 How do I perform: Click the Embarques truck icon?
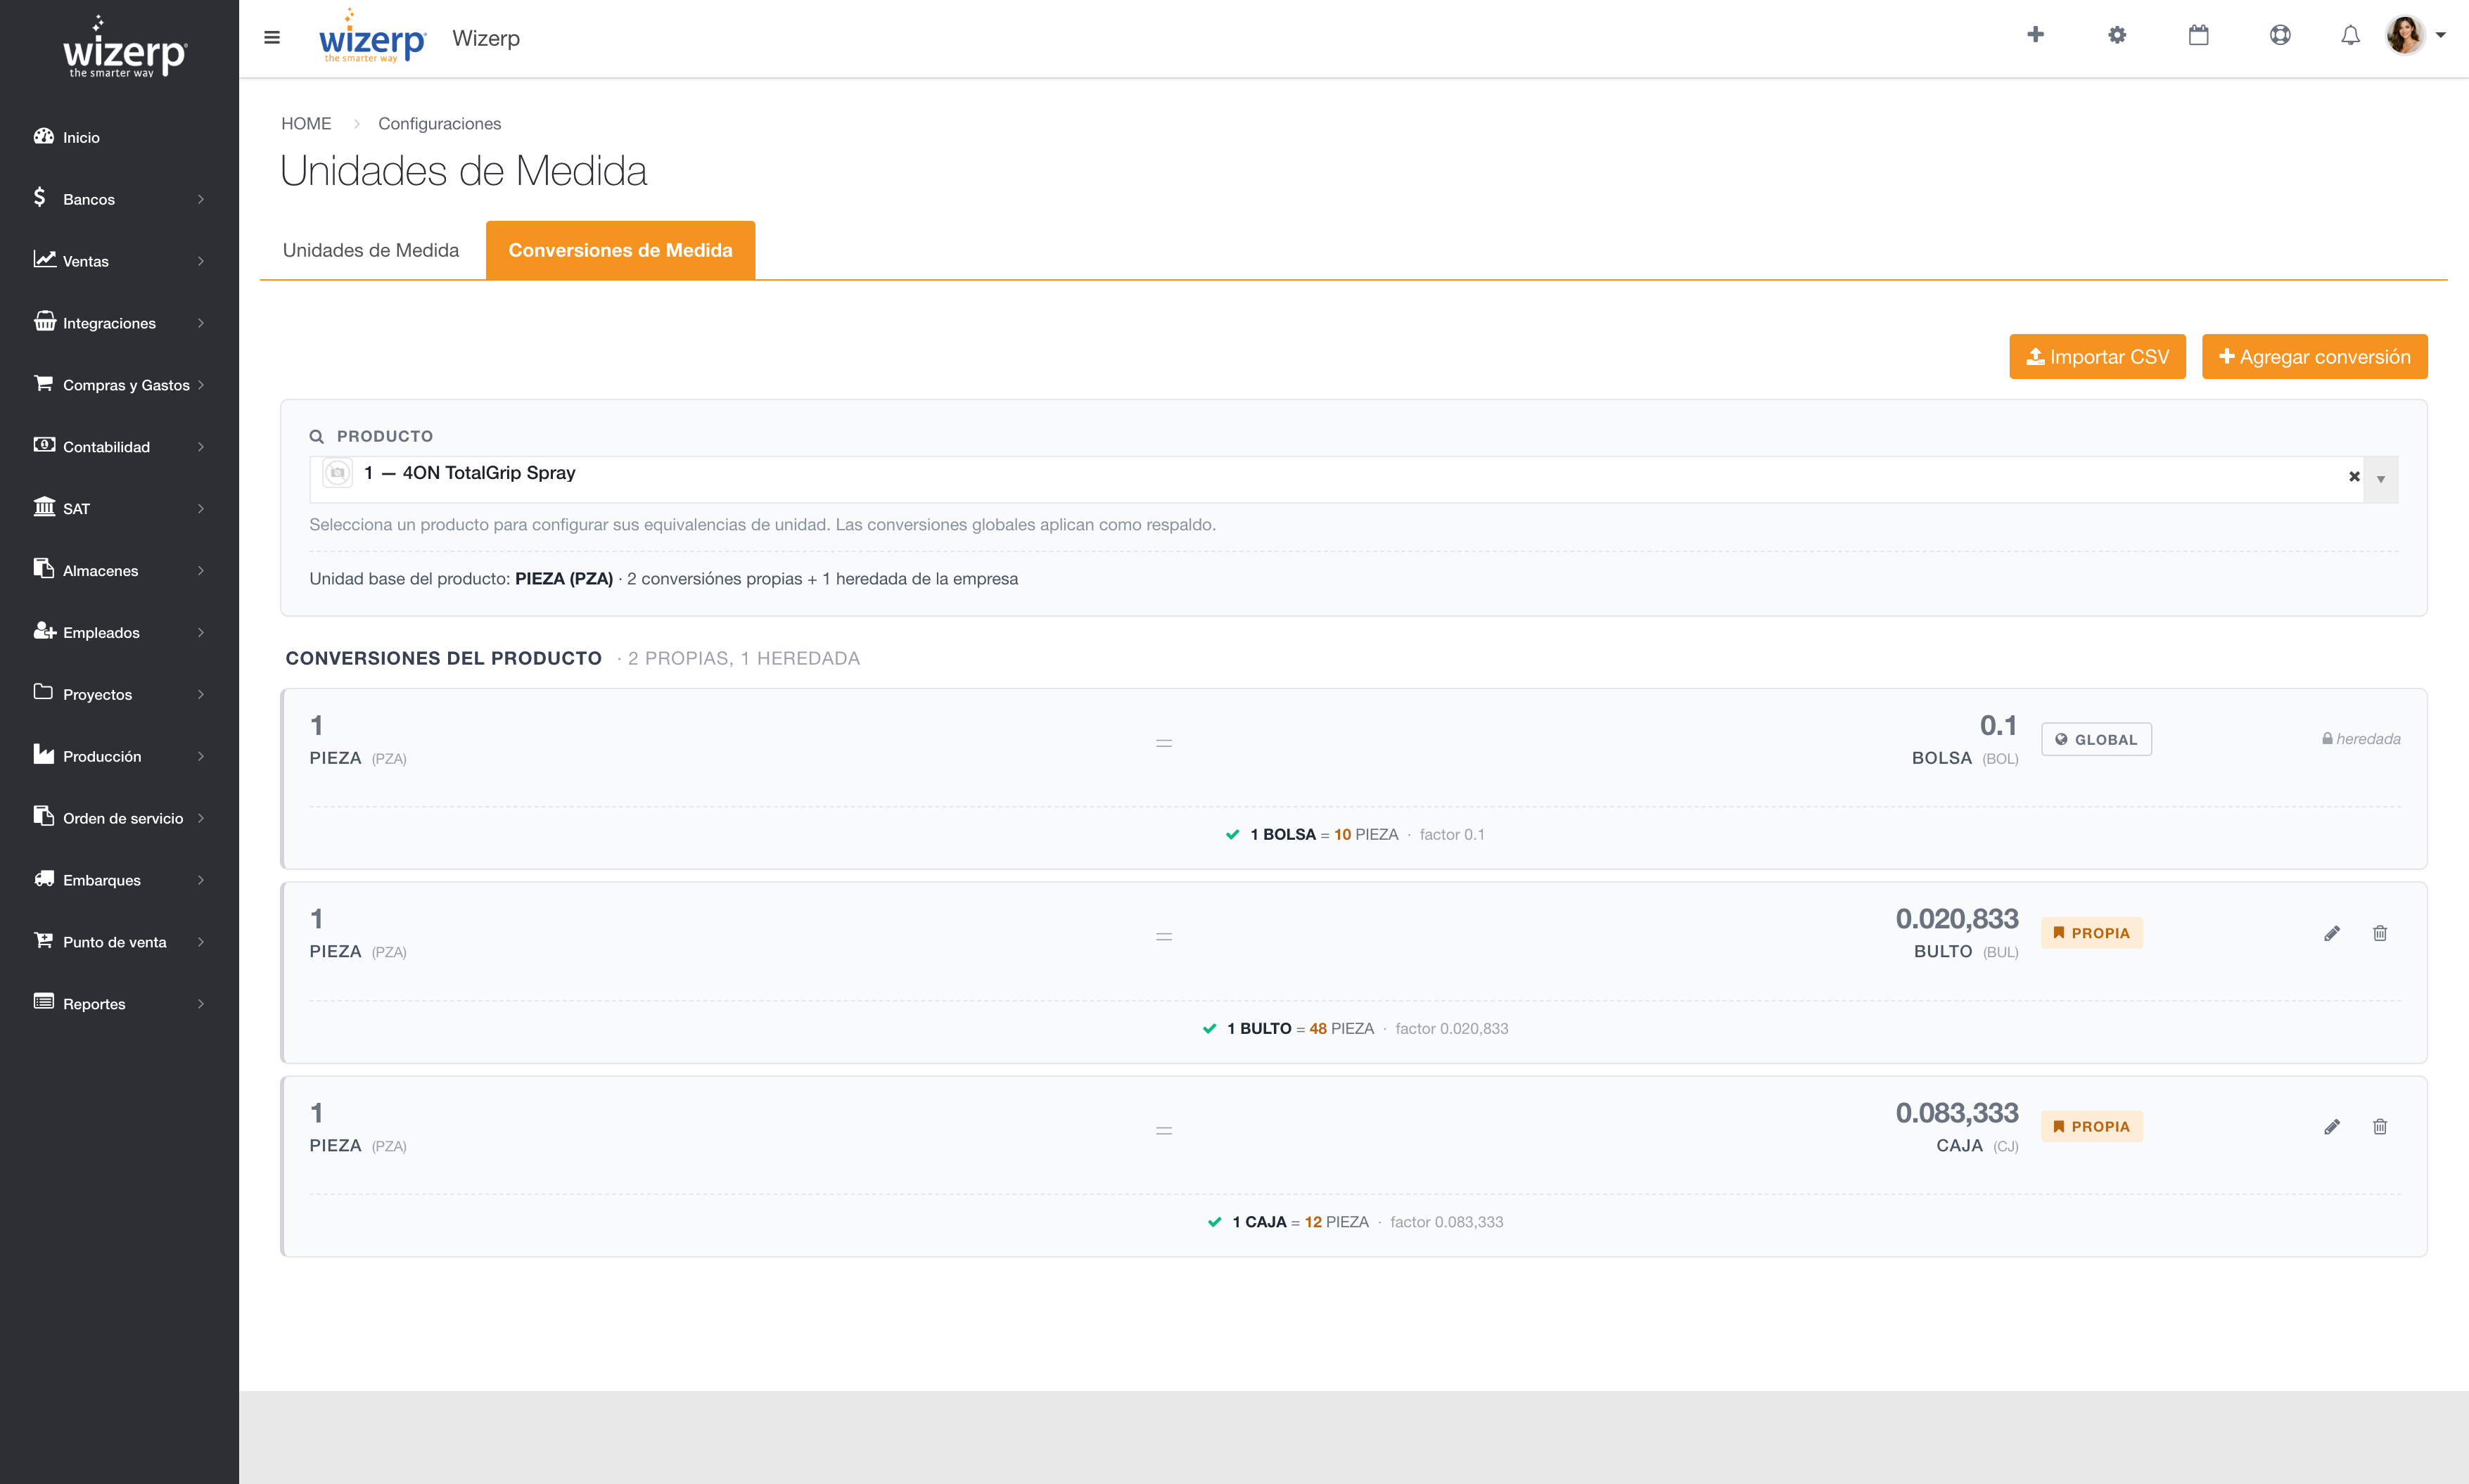[44, 878]
